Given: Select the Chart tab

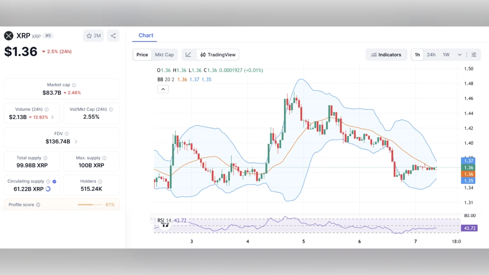Looking at the screenshot, I should [x=145, y=35].
